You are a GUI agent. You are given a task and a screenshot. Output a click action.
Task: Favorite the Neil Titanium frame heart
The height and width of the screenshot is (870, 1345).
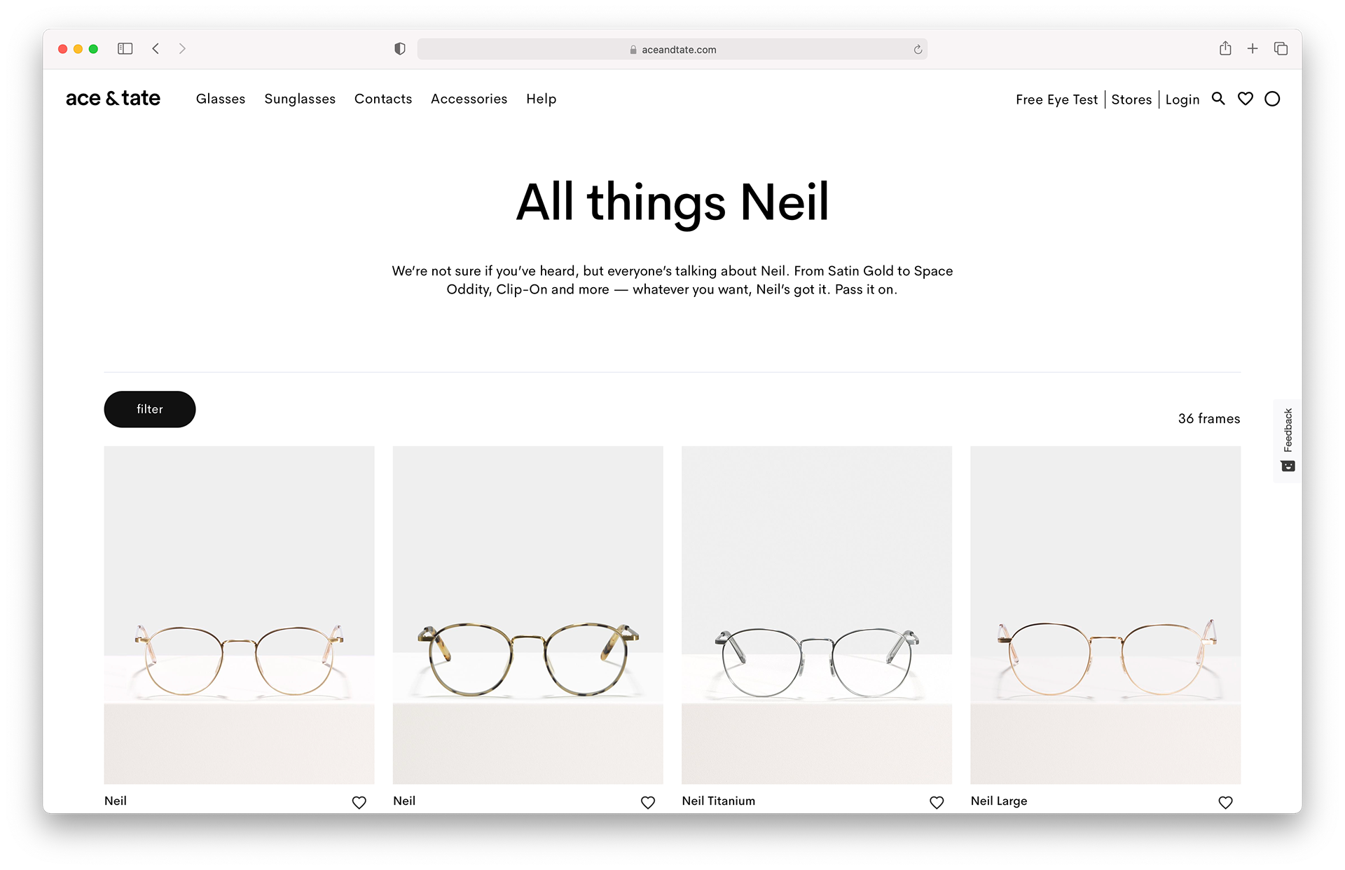[936, 803]
